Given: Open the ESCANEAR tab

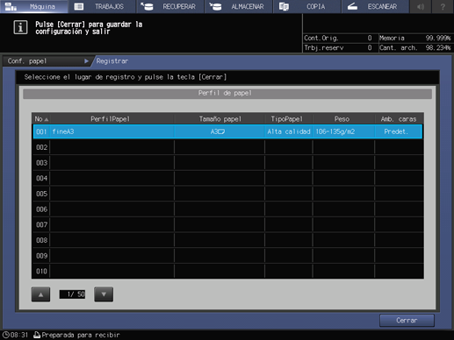Looking at the screenshot, I should [375, 6].
